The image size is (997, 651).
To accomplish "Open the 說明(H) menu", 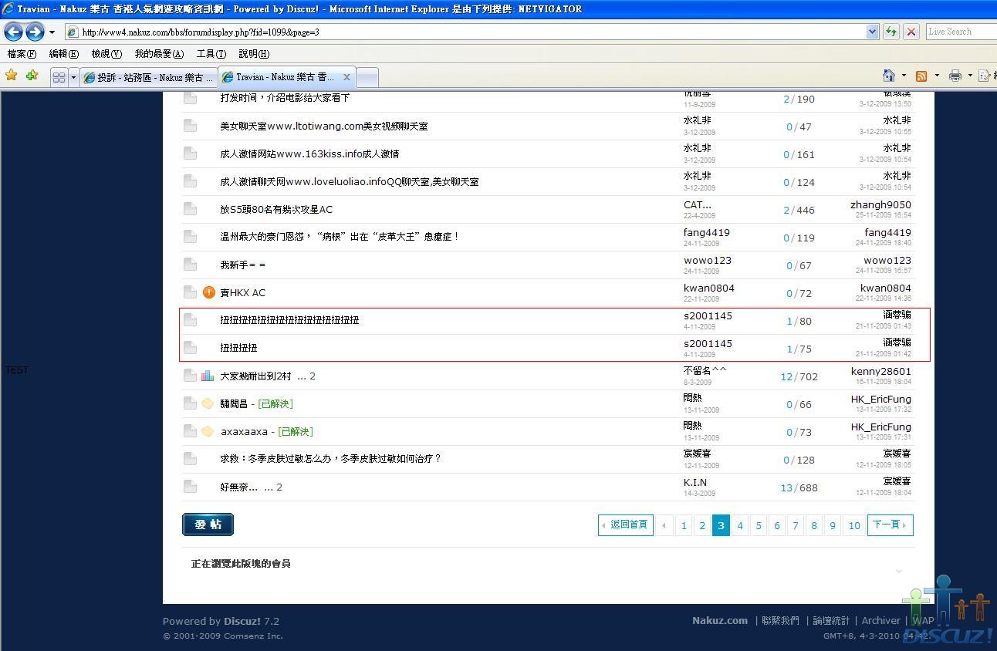I will pos(254,53).
